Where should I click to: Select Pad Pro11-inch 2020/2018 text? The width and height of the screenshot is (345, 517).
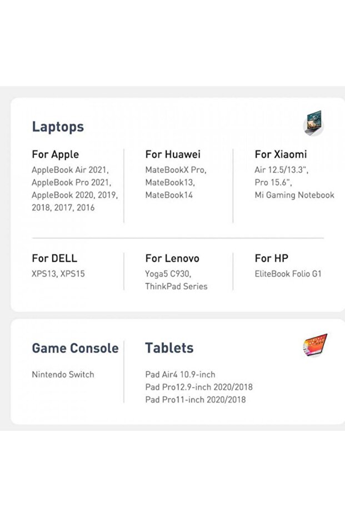(x=196, y=399)
